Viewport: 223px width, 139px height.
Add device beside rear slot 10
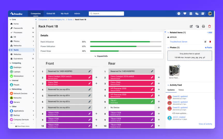click(159, 126)
